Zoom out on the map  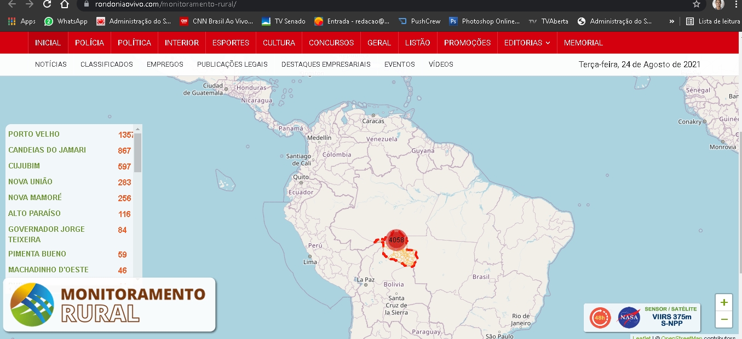[723, 319]
